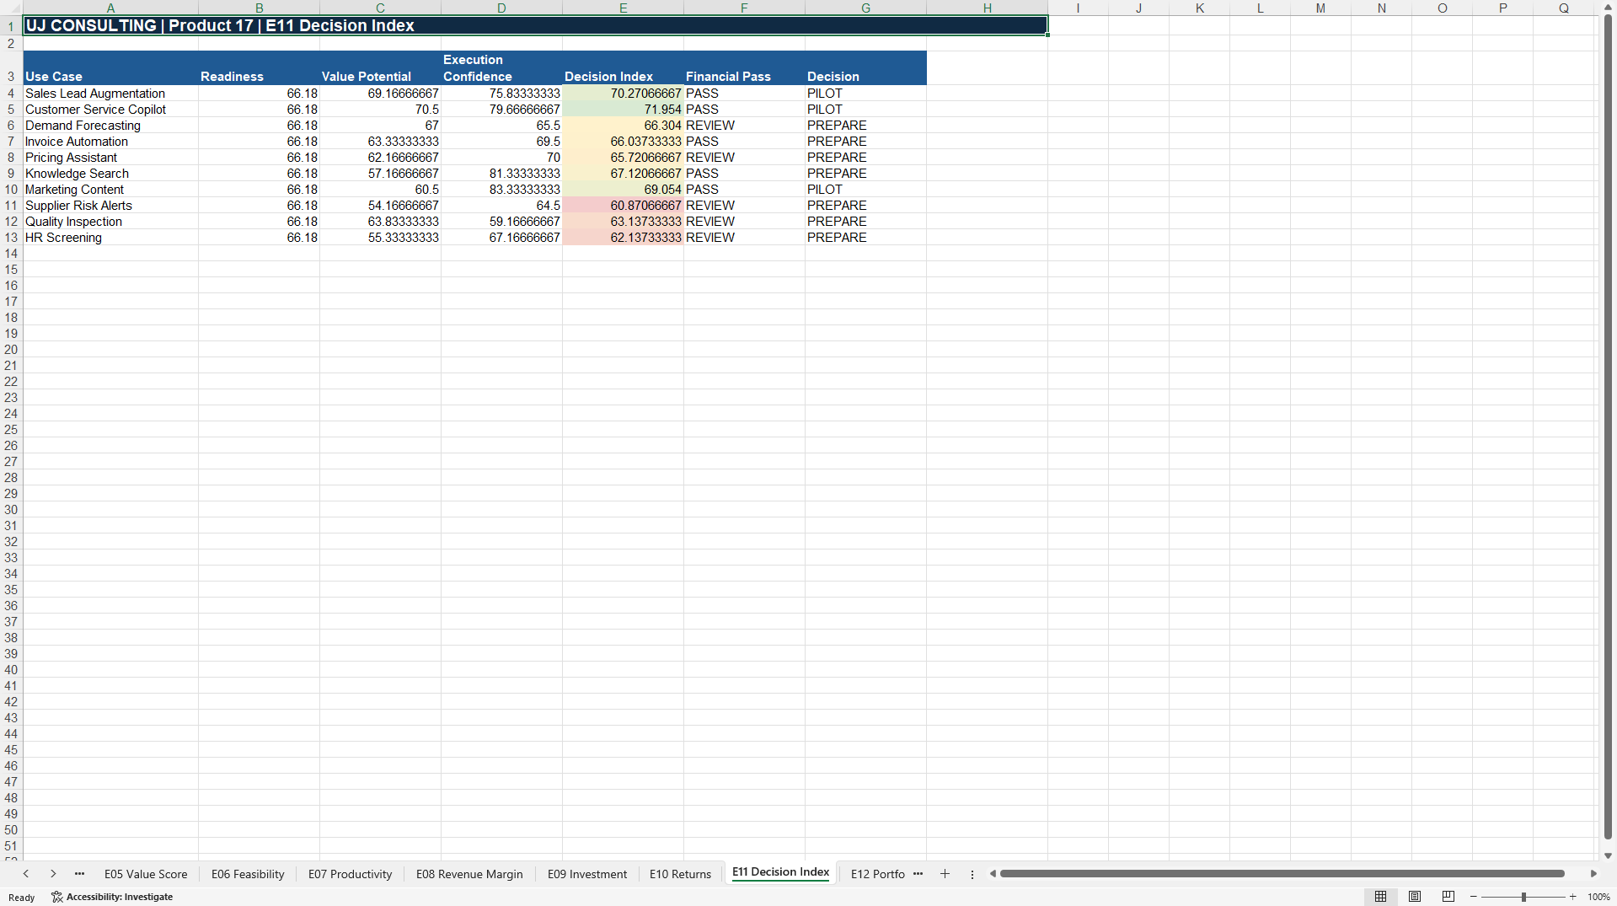Select the title cell UJ CONSULTING
This screenshot has width=1617, height=906.
(x=536, y=25)
